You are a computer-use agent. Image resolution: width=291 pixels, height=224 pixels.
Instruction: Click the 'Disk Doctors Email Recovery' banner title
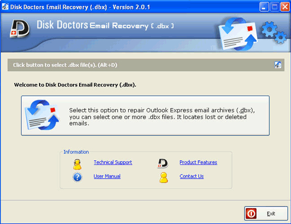coord(105,25)
